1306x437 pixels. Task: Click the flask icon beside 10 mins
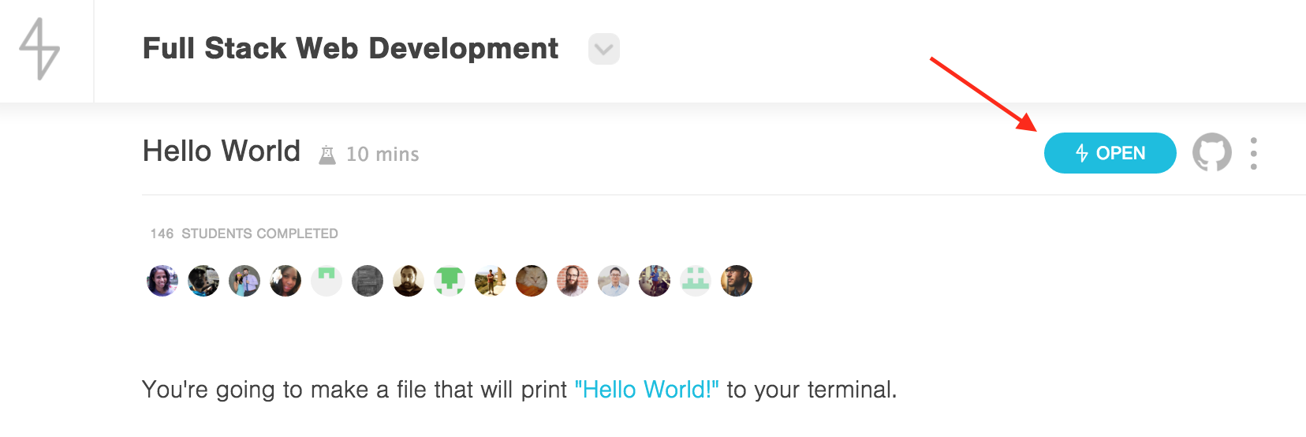326,155
